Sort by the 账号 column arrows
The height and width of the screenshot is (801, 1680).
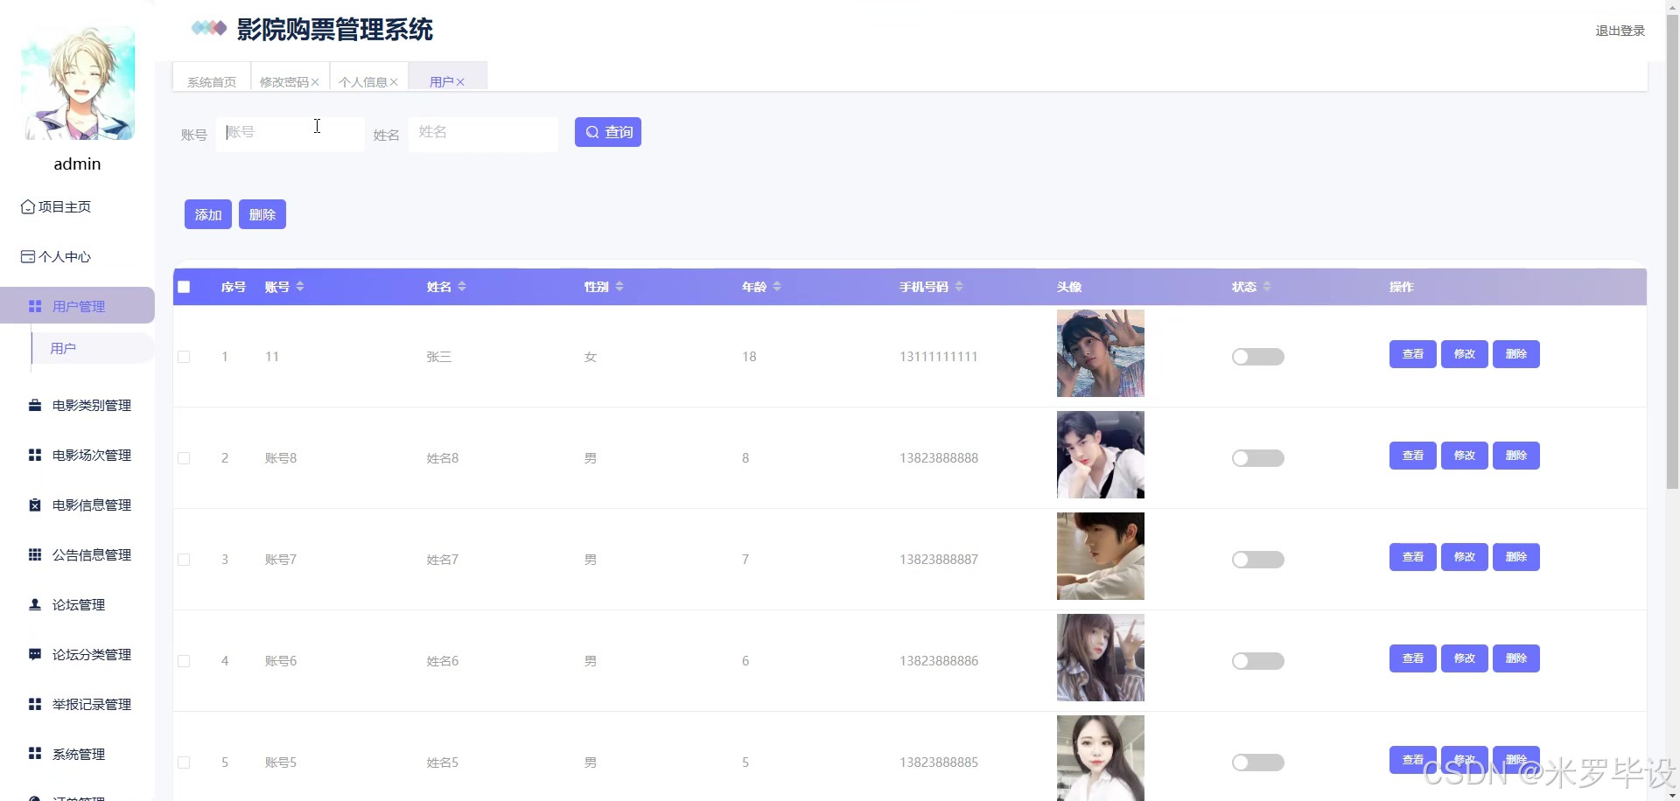pos(300,287)
